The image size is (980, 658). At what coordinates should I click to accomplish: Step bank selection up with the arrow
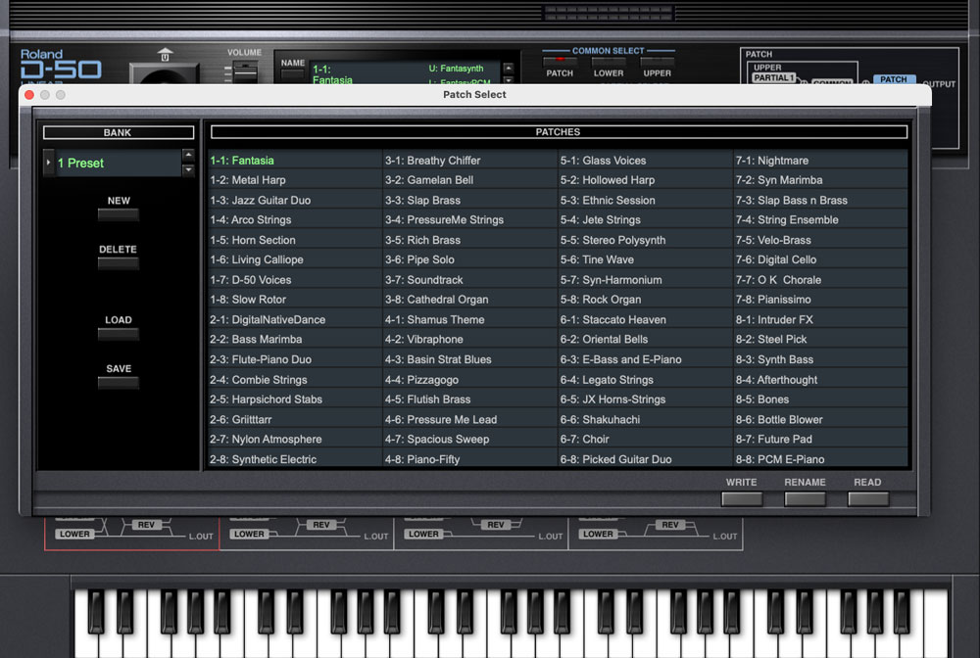pos(188,155)
